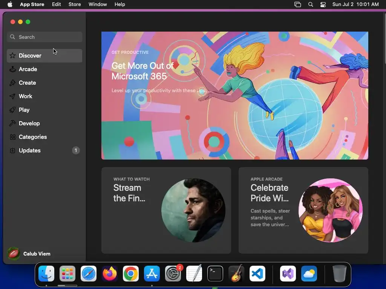Go to the Work section
The image size is (386, 289).
(44, 96)
